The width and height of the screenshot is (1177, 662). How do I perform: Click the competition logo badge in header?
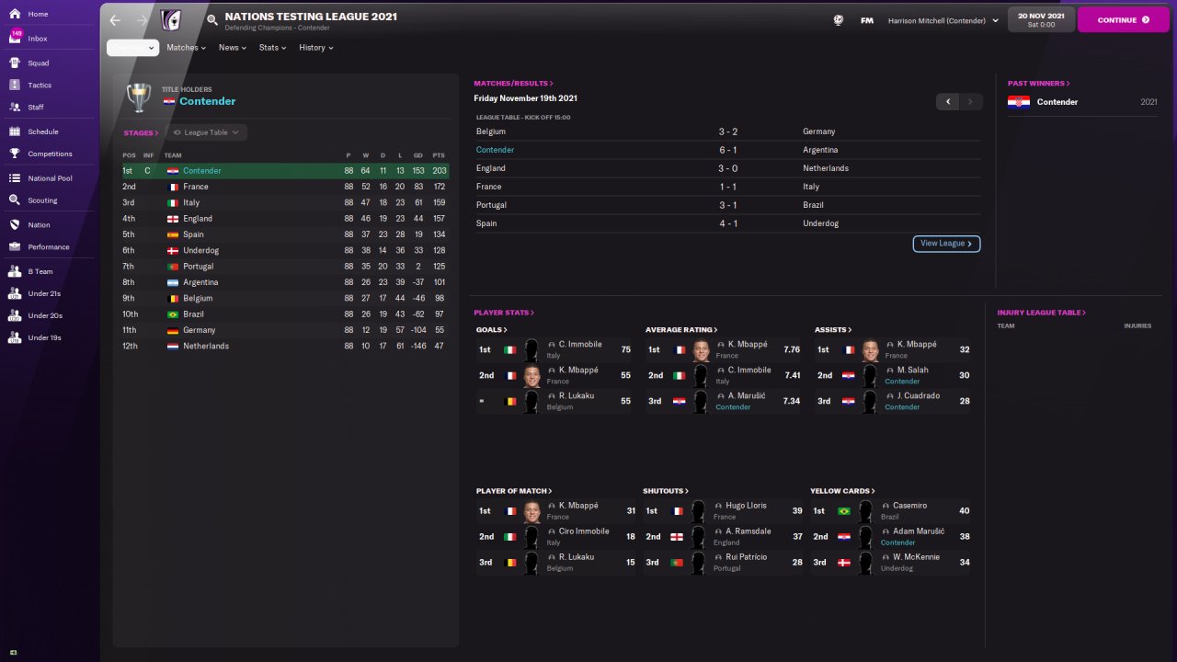(x=171, y=20)
